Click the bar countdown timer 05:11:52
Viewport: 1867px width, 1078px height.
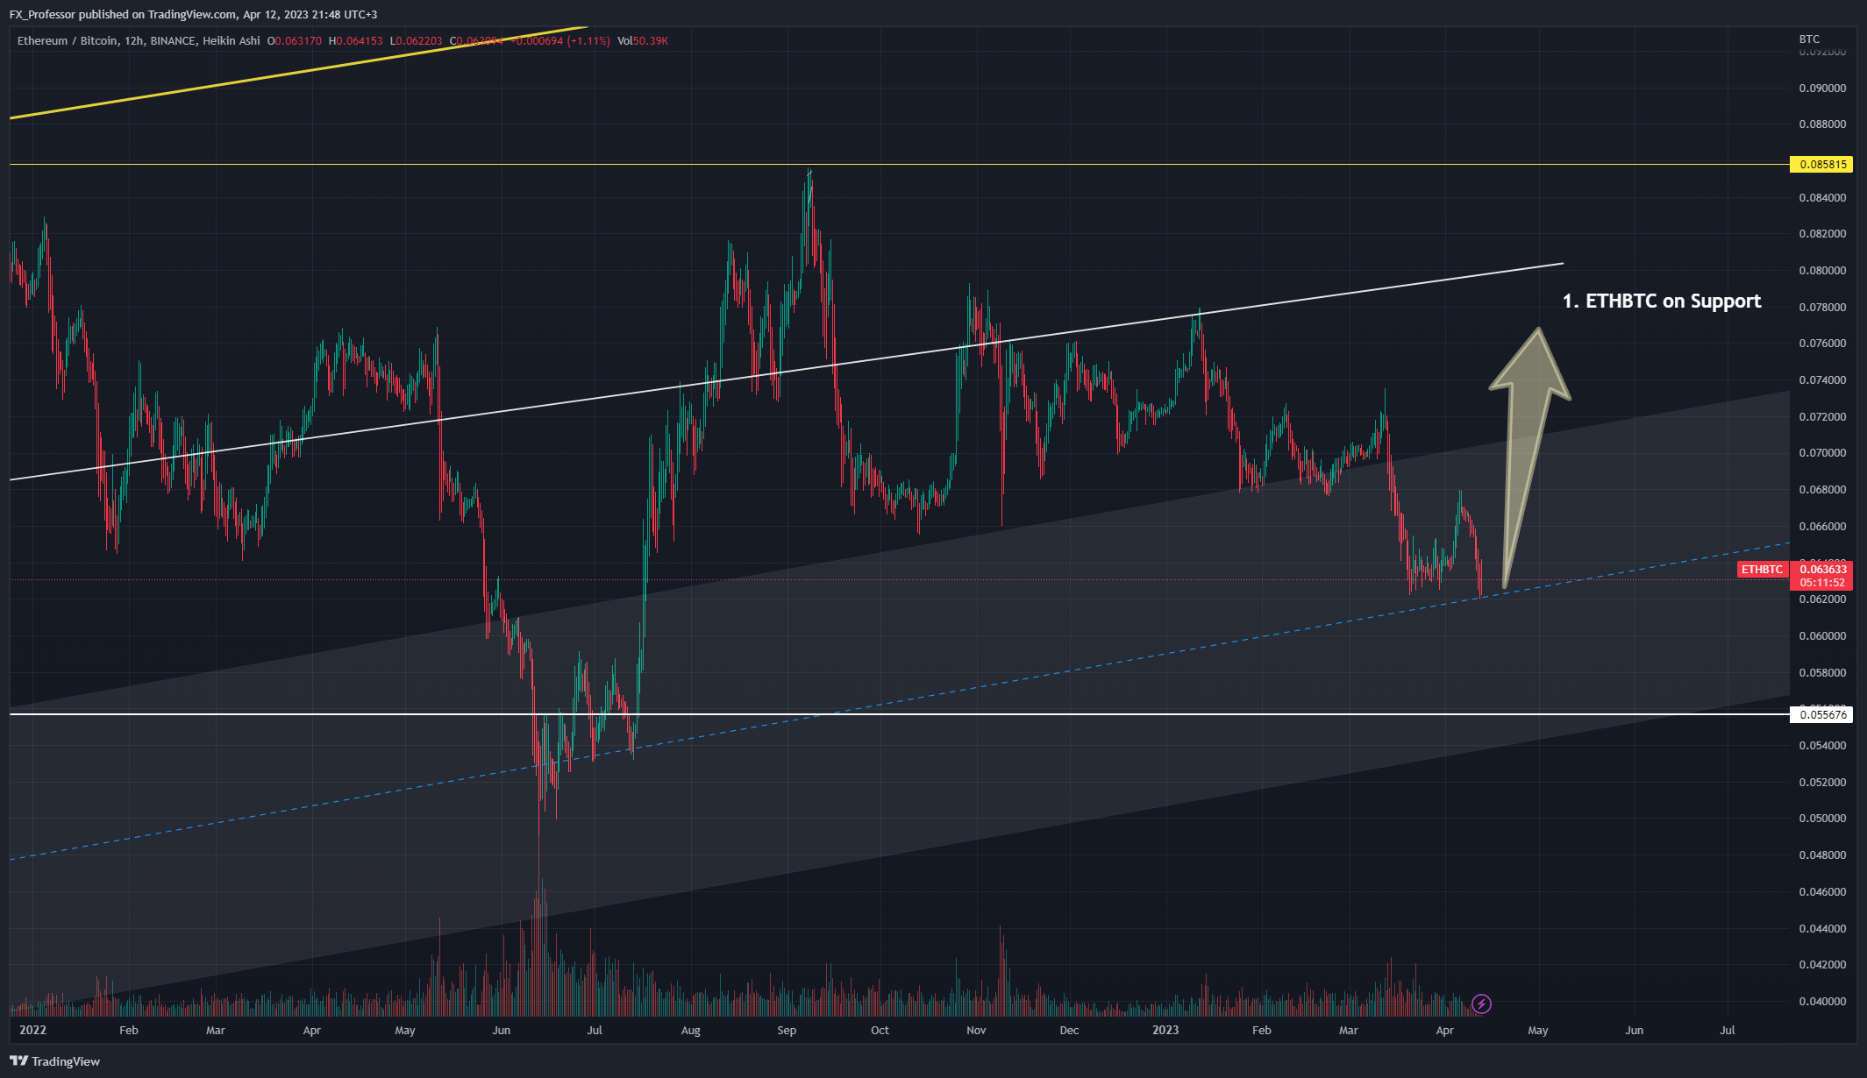coord(1823,583)
